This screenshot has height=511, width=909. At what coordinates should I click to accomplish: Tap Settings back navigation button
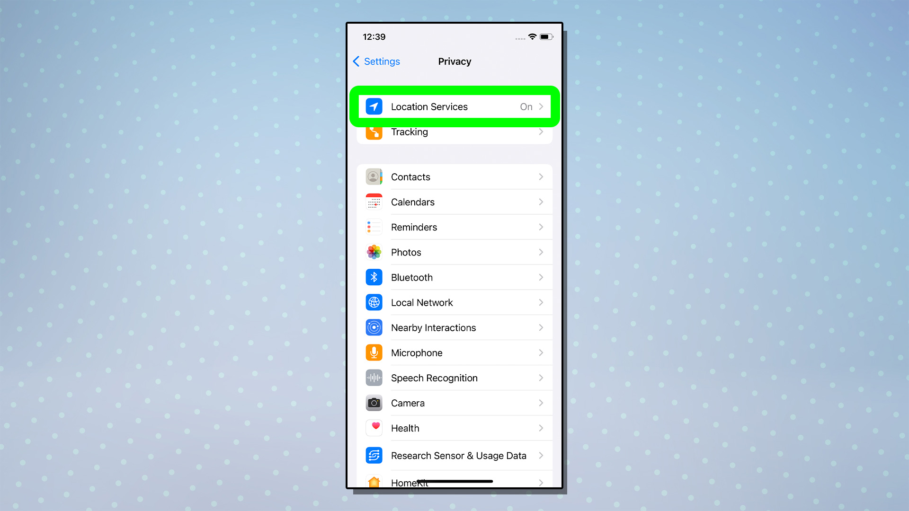click(x=375, y=61)
